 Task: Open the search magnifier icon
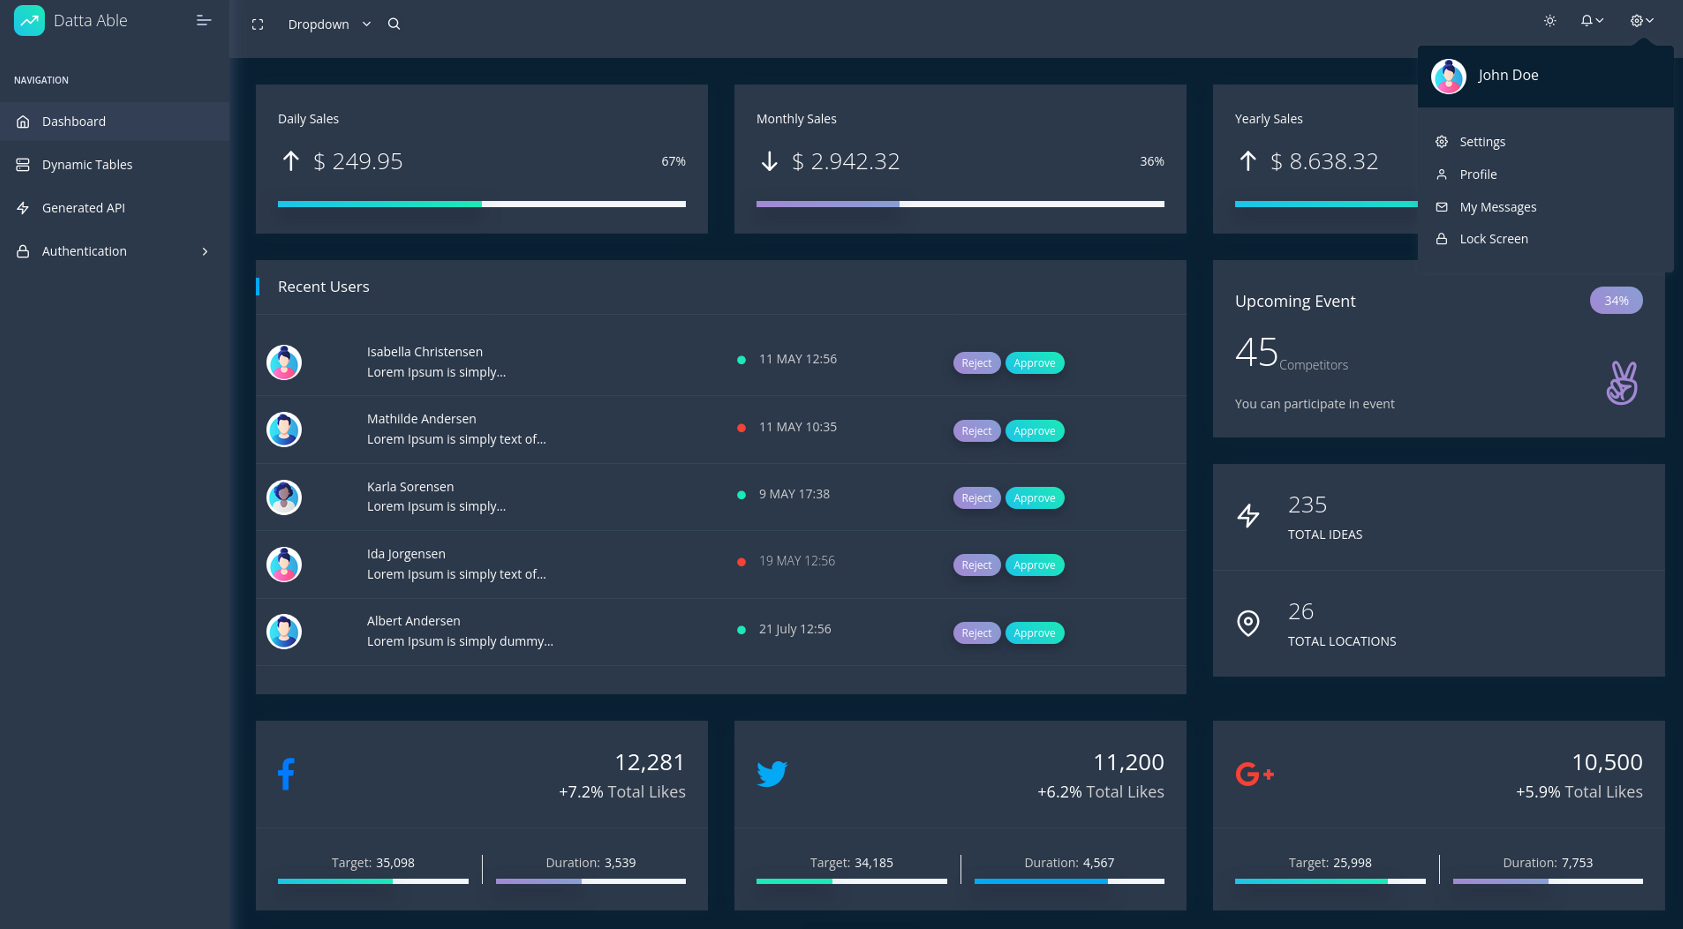point(394,24)
